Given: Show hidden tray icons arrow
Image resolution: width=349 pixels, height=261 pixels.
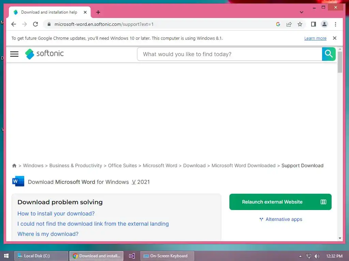Looking at the screenshot, I should (x=300, y=256).
